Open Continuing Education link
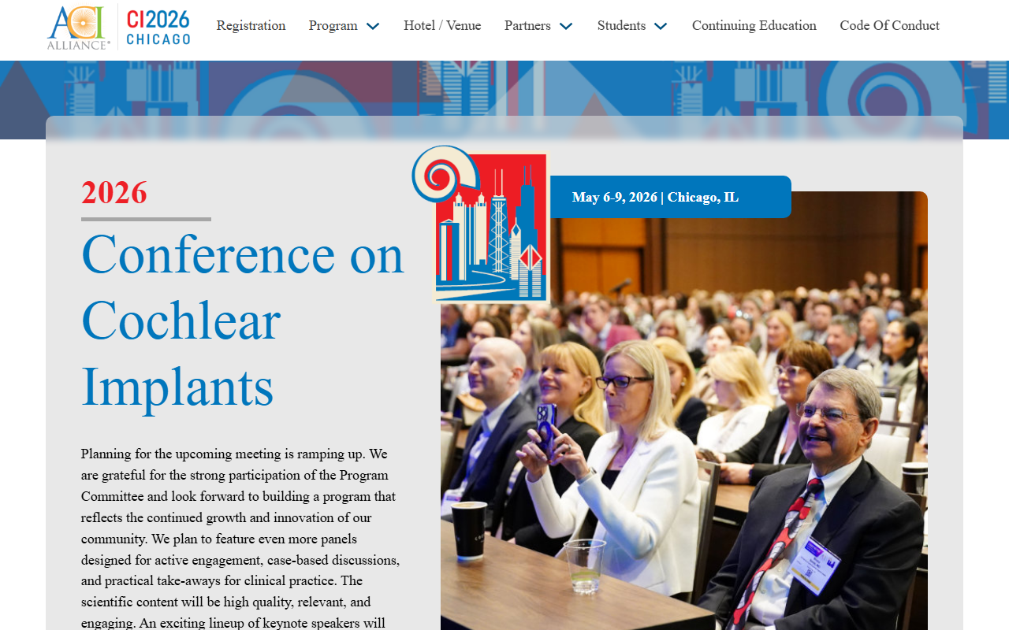 754,25
